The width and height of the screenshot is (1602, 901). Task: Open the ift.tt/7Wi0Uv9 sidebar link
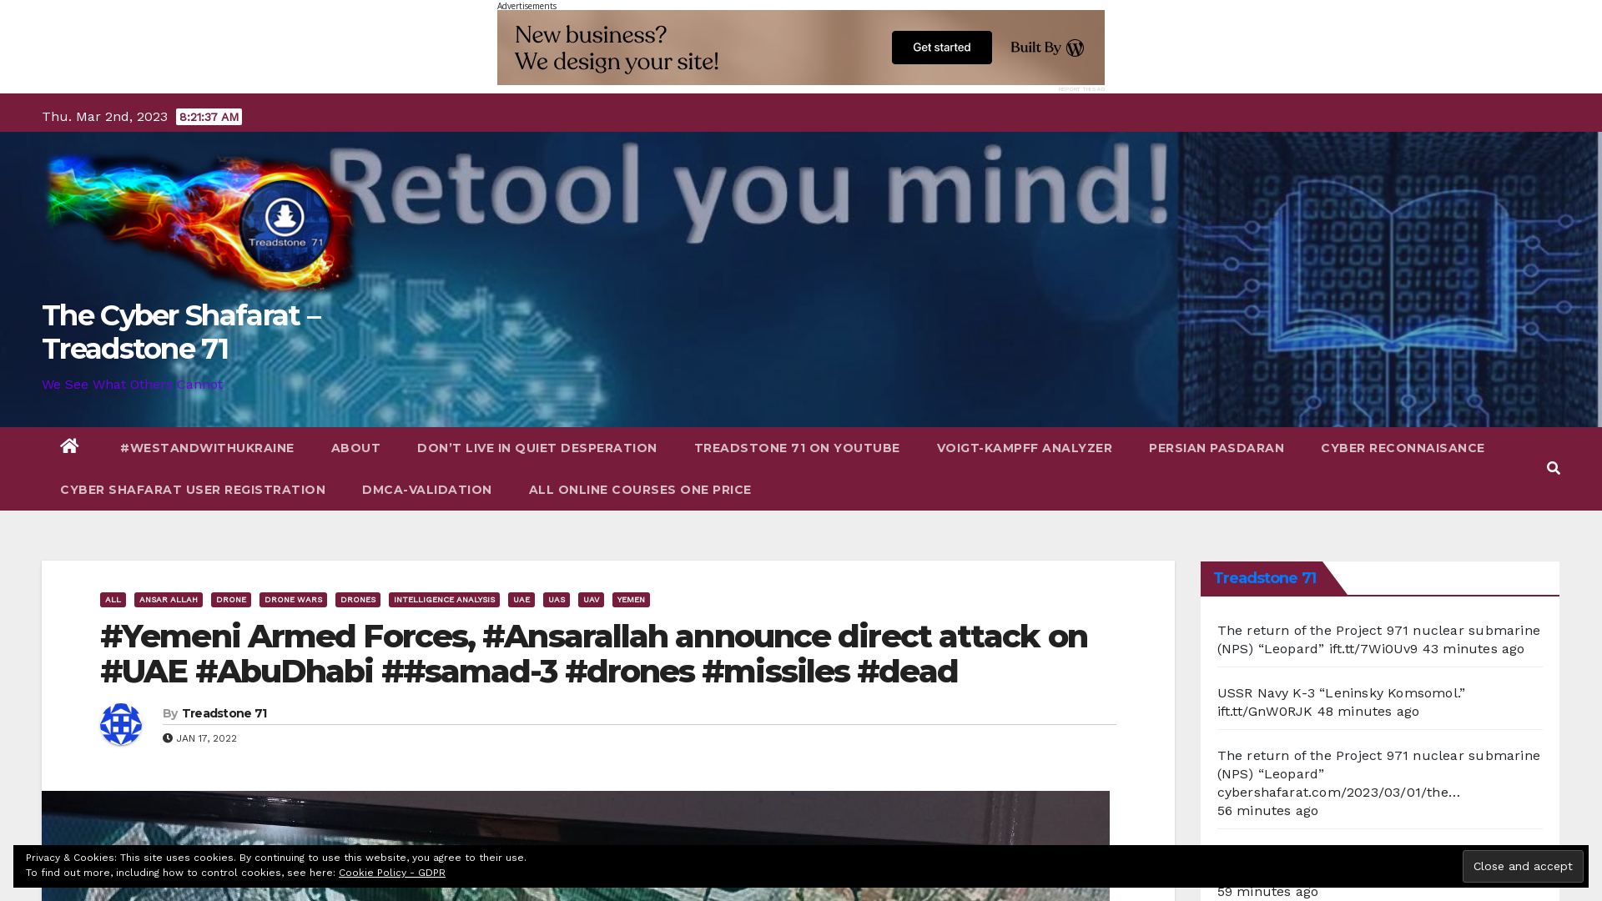[x=1373, y=649]
